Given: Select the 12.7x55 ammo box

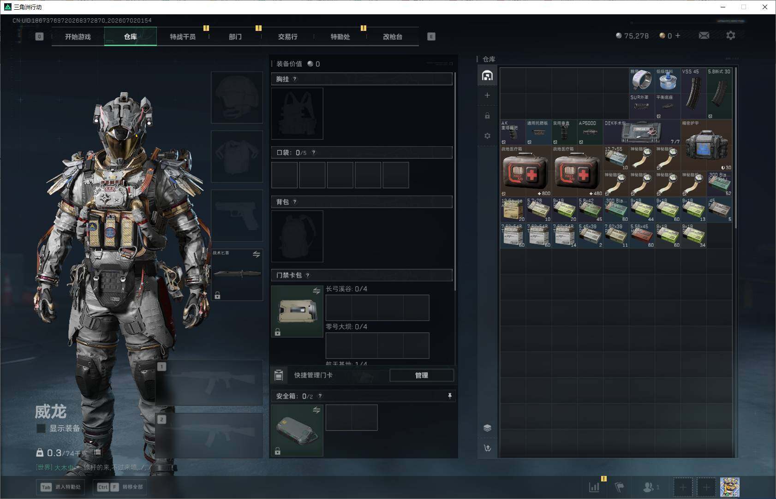Looking at the screenshot, I should tap(616, 158).
